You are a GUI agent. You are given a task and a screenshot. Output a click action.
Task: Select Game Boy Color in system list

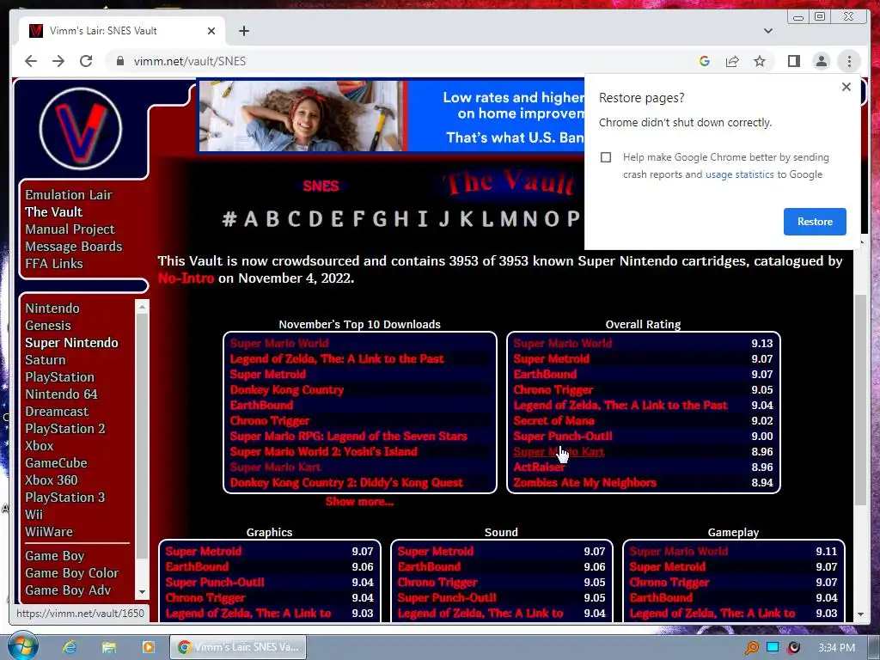pyautogui.click(x=72, y=573)
